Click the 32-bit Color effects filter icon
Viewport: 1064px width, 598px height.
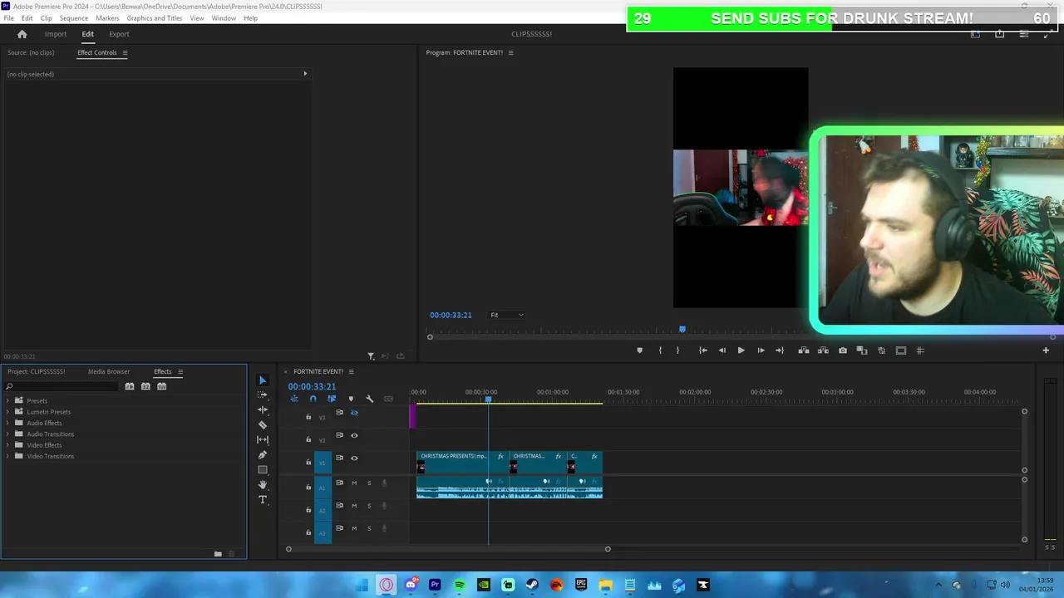pyautogui.click(x=145, y=386)
